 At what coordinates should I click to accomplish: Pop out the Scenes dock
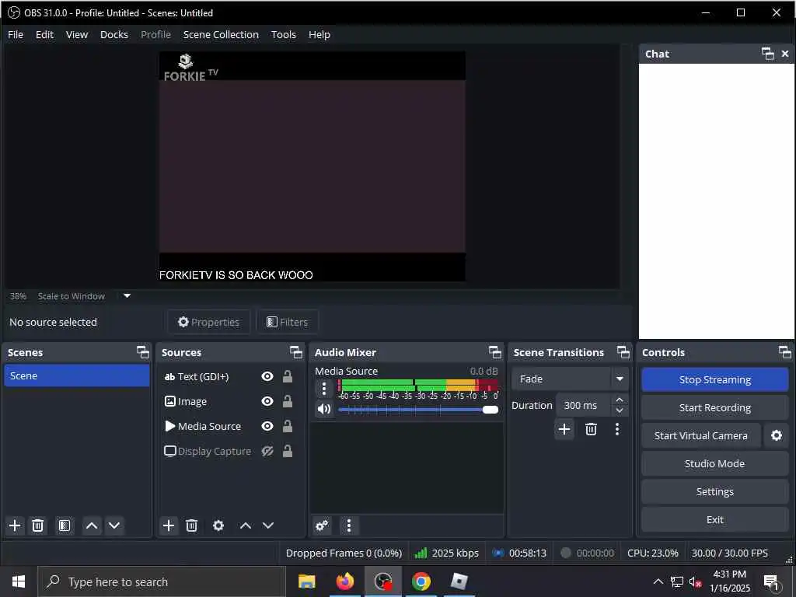click(143, 352)
